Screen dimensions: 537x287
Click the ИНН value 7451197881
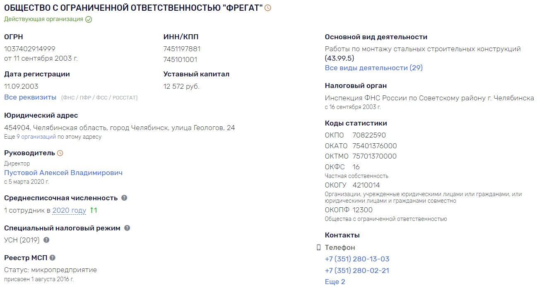click(x=182, y=49)
